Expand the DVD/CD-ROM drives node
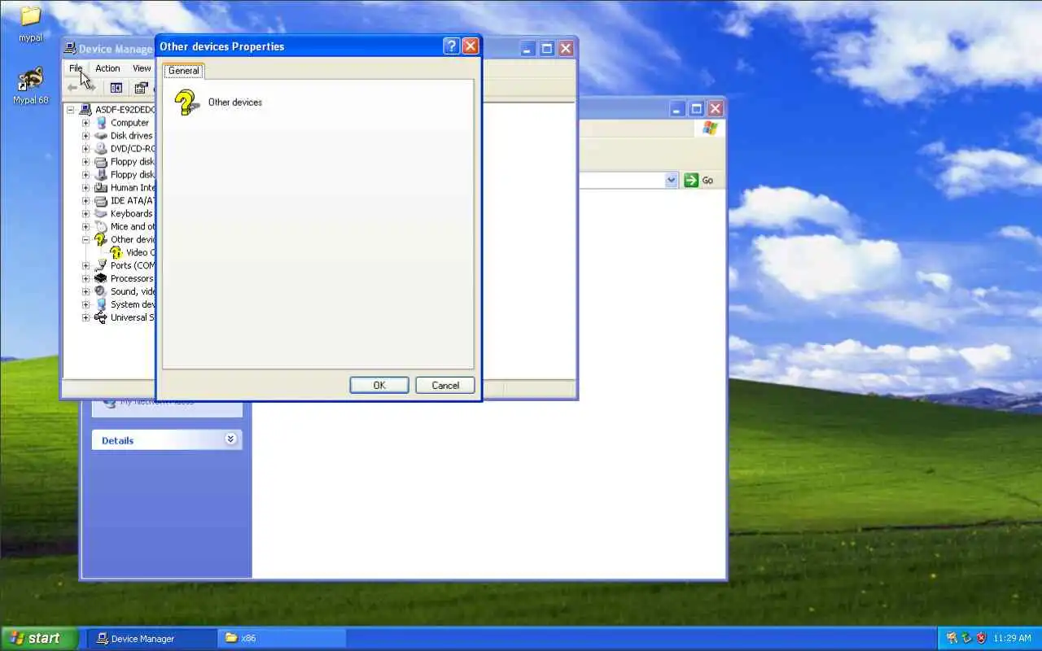 (x=85, y=149)
